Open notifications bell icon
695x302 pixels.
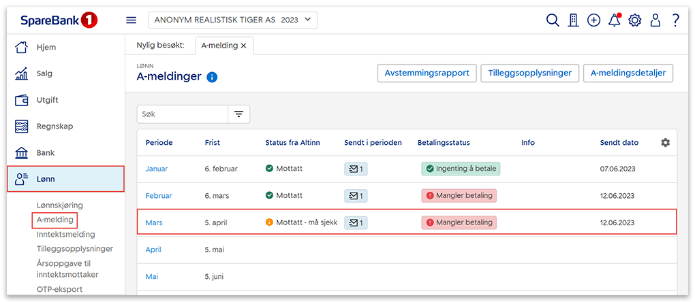pos(614,20)
